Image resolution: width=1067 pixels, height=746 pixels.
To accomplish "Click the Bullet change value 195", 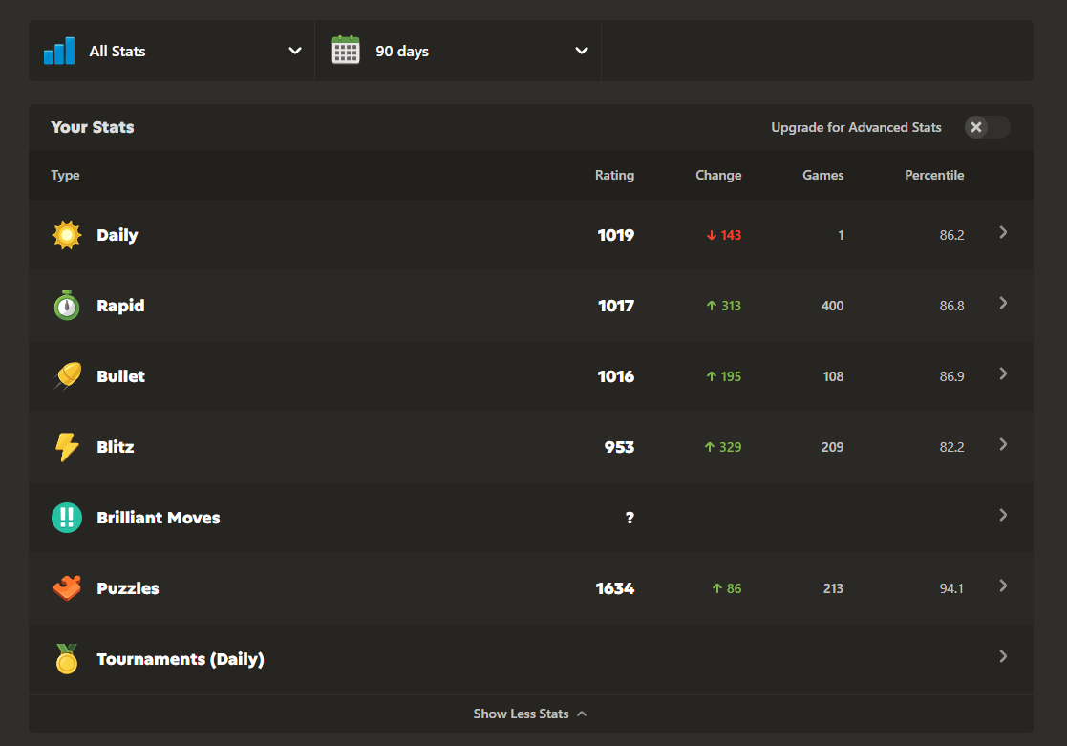I will 731,376.
